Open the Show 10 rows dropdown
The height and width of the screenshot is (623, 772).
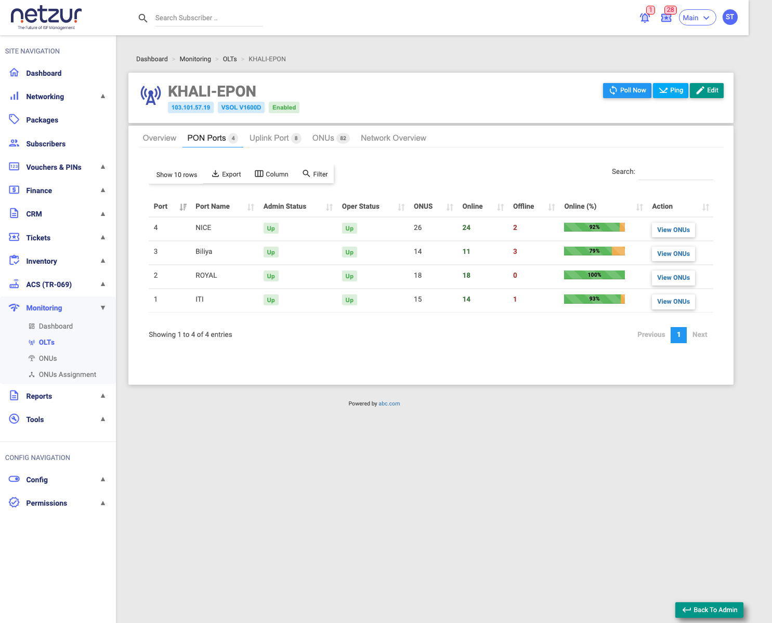[x=177, y=174]
